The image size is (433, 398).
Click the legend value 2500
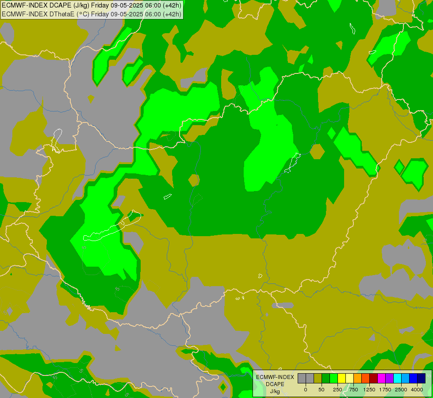pos(401,390)
